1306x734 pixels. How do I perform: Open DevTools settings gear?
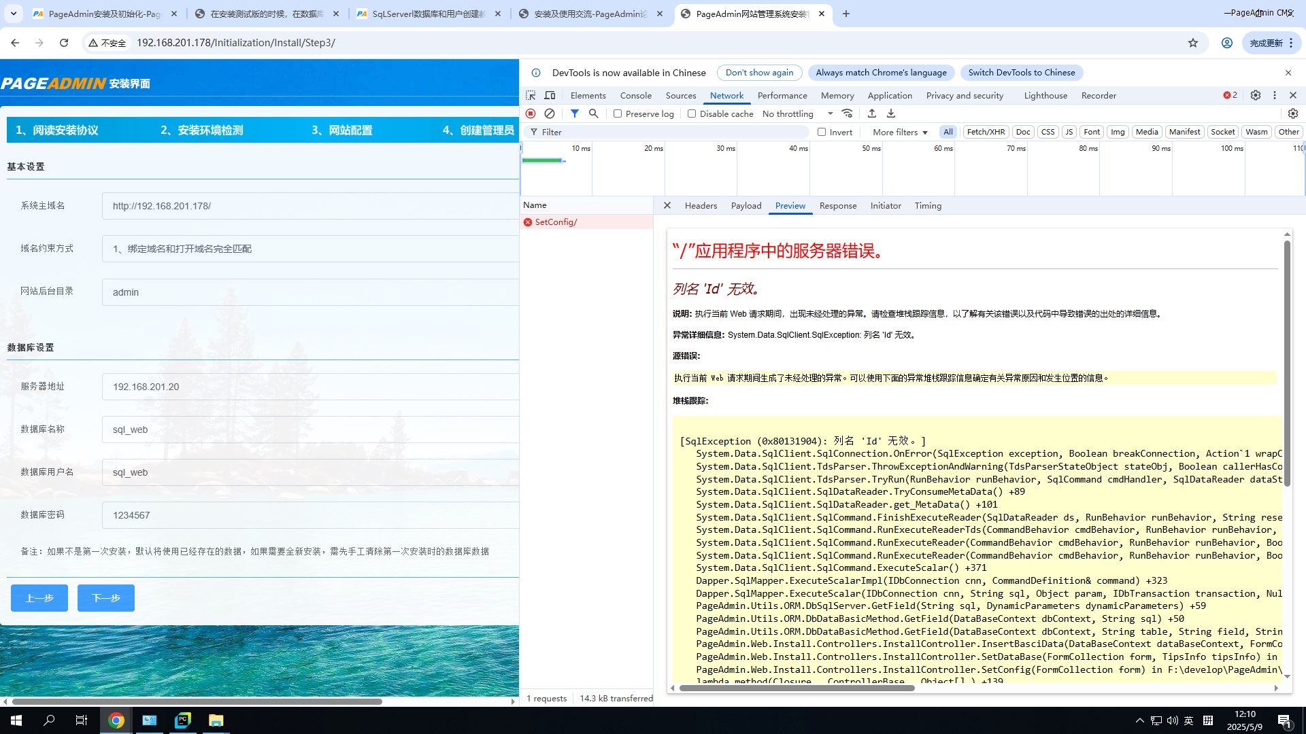pyautogui.click(x=1256, y=95)
